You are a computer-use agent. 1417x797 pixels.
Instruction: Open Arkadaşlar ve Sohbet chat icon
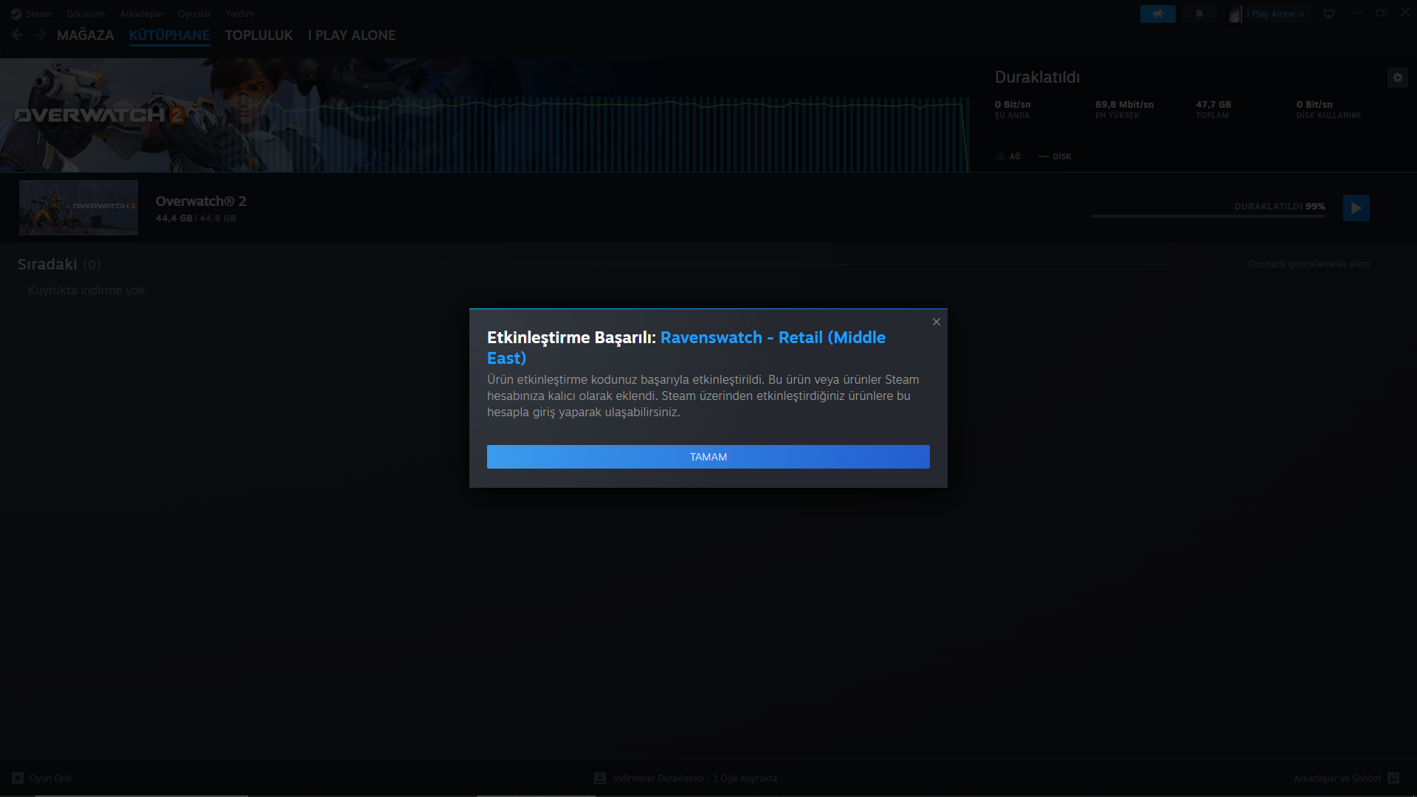[1393, 778]
